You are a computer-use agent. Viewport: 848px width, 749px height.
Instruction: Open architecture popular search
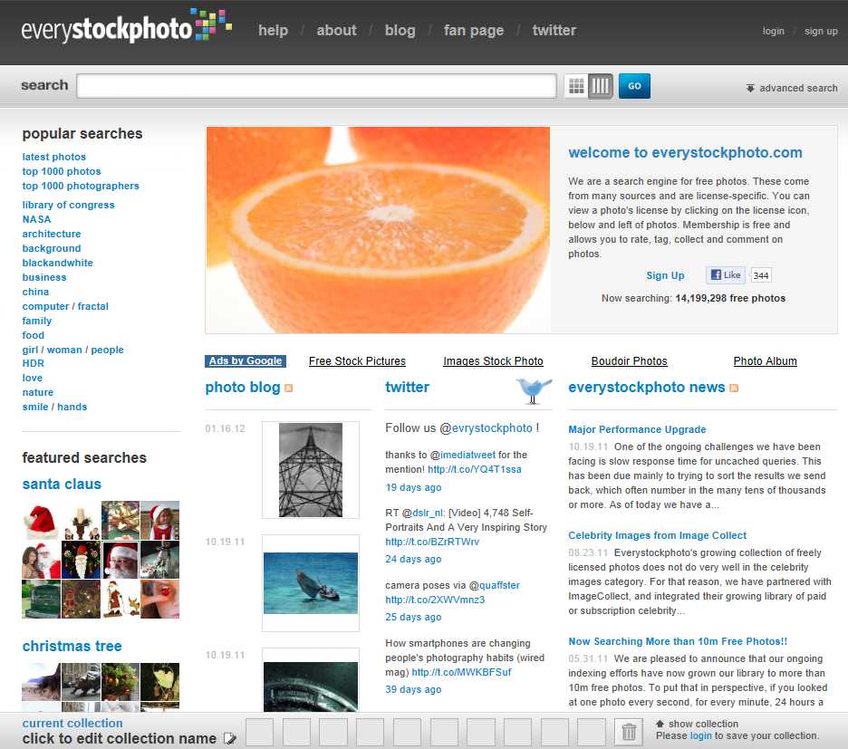click(52, 235)
